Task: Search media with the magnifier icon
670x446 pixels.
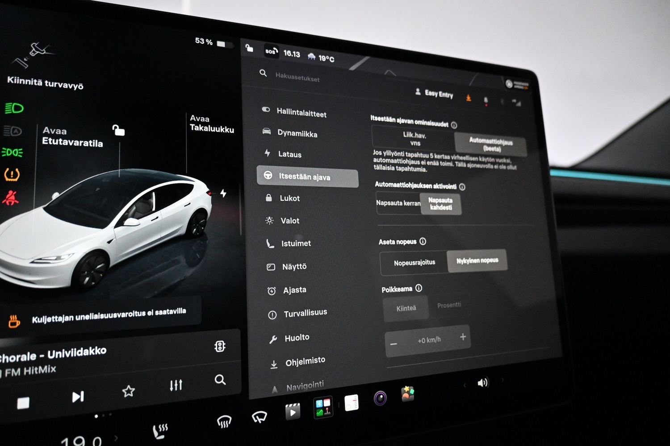Action: 220,380
